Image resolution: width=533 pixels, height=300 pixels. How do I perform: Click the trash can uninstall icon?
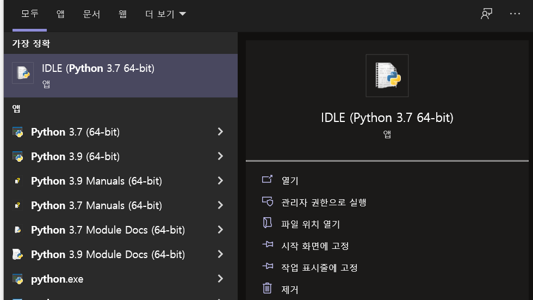[267, 288]
